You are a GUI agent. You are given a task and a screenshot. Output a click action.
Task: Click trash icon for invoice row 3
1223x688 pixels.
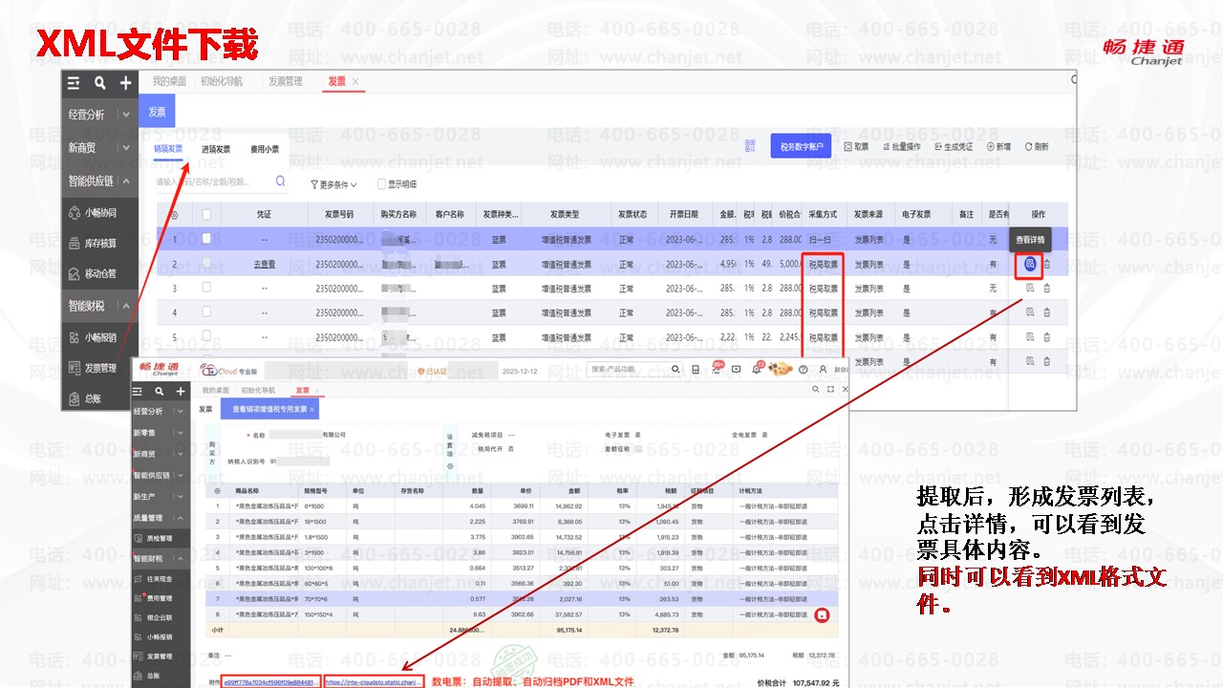coord(1046,288)
